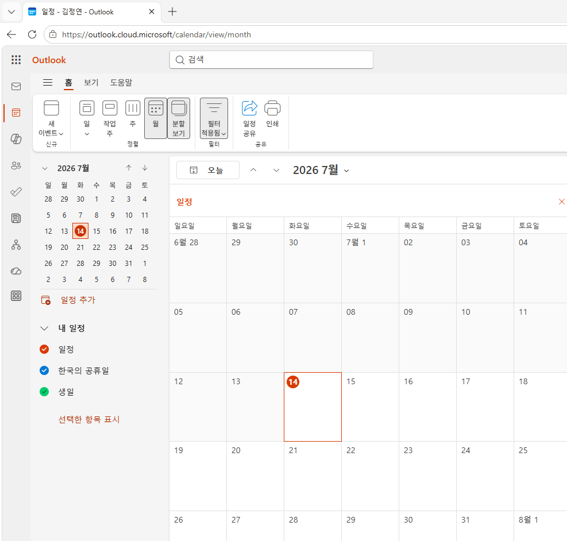
Task: Go to next month in mini calendar
Action: 145,168
